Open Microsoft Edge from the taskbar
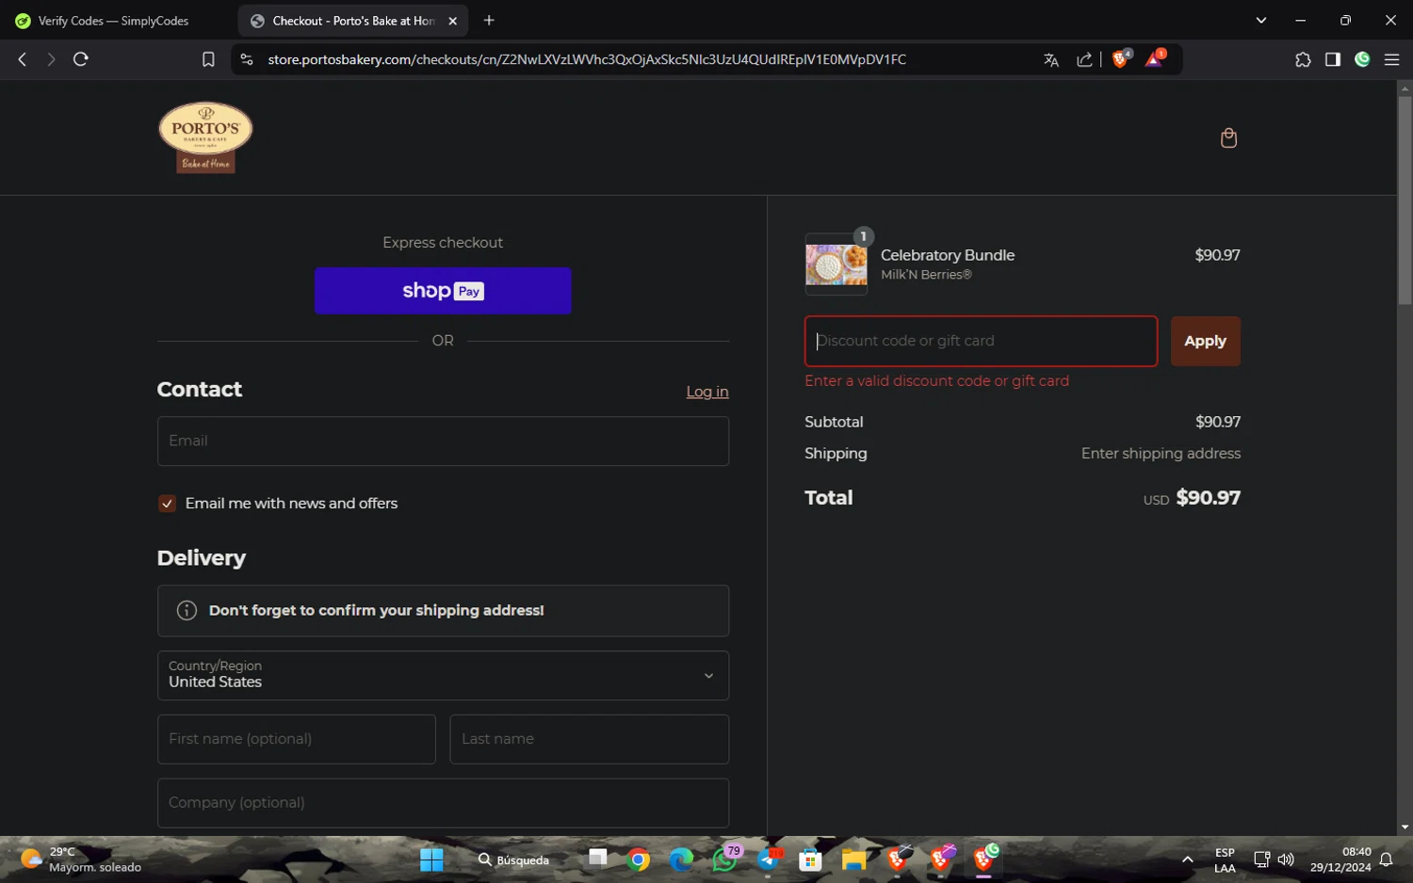This screenshot has height=883, width=1413. (681, 859)
